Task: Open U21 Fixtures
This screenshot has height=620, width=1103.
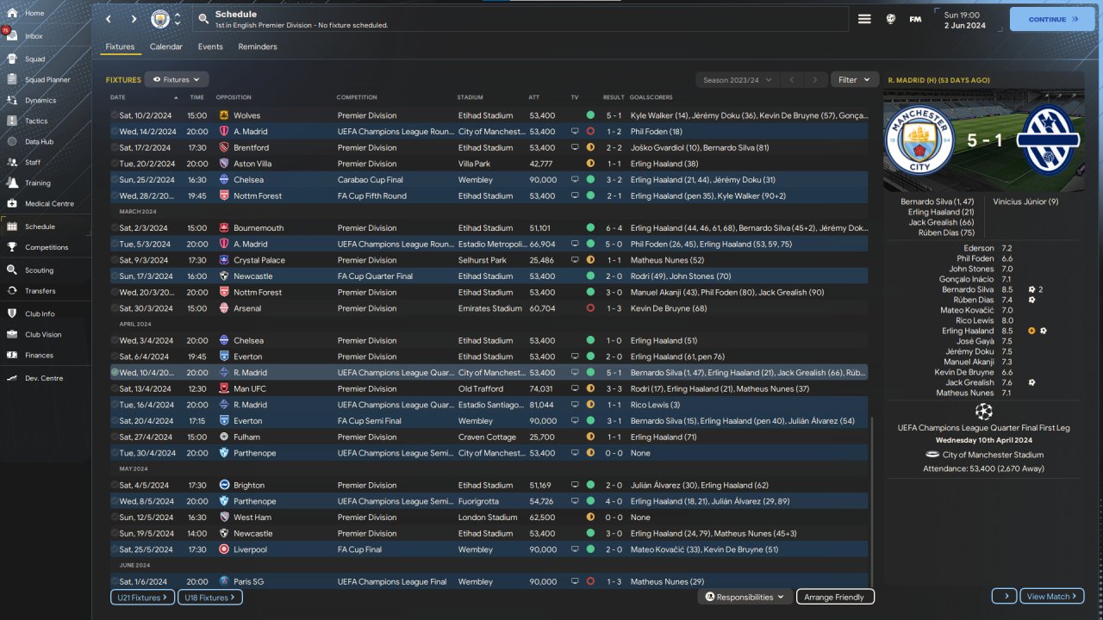Action: (142, 597)
